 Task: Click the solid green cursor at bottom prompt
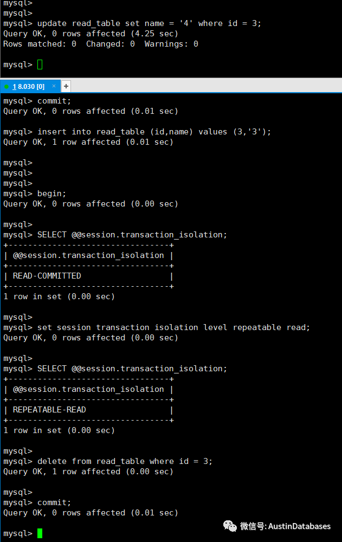40,533
